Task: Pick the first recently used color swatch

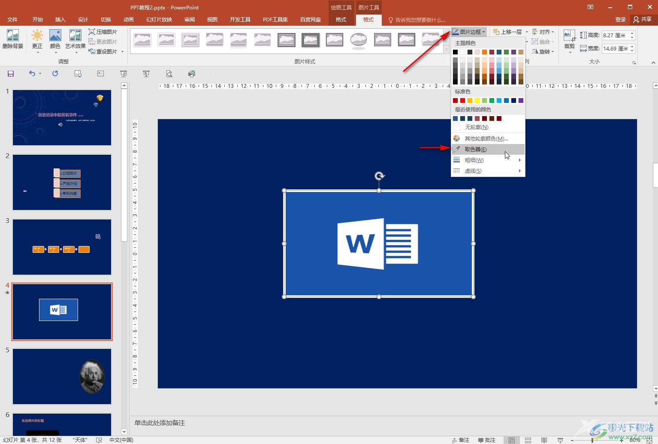Action: pyautogui.click(x=455, y=118)
